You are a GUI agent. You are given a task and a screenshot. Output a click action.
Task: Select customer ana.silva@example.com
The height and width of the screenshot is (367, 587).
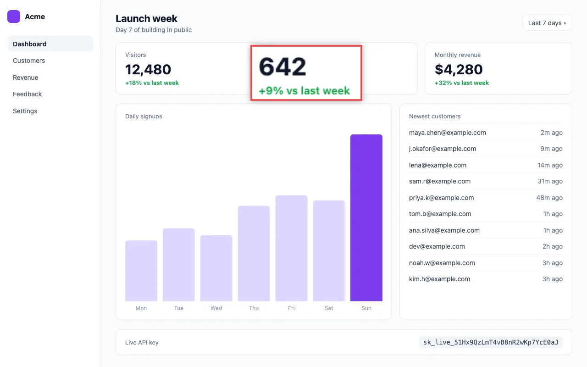coord(486,230)
